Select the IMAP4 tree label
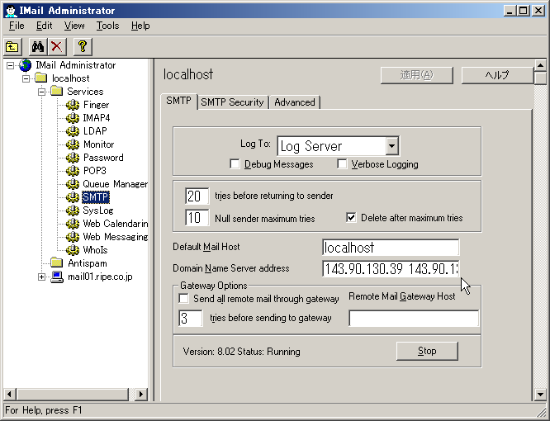The height and width of the screenshot is (421, 550). tap(96, 118)
